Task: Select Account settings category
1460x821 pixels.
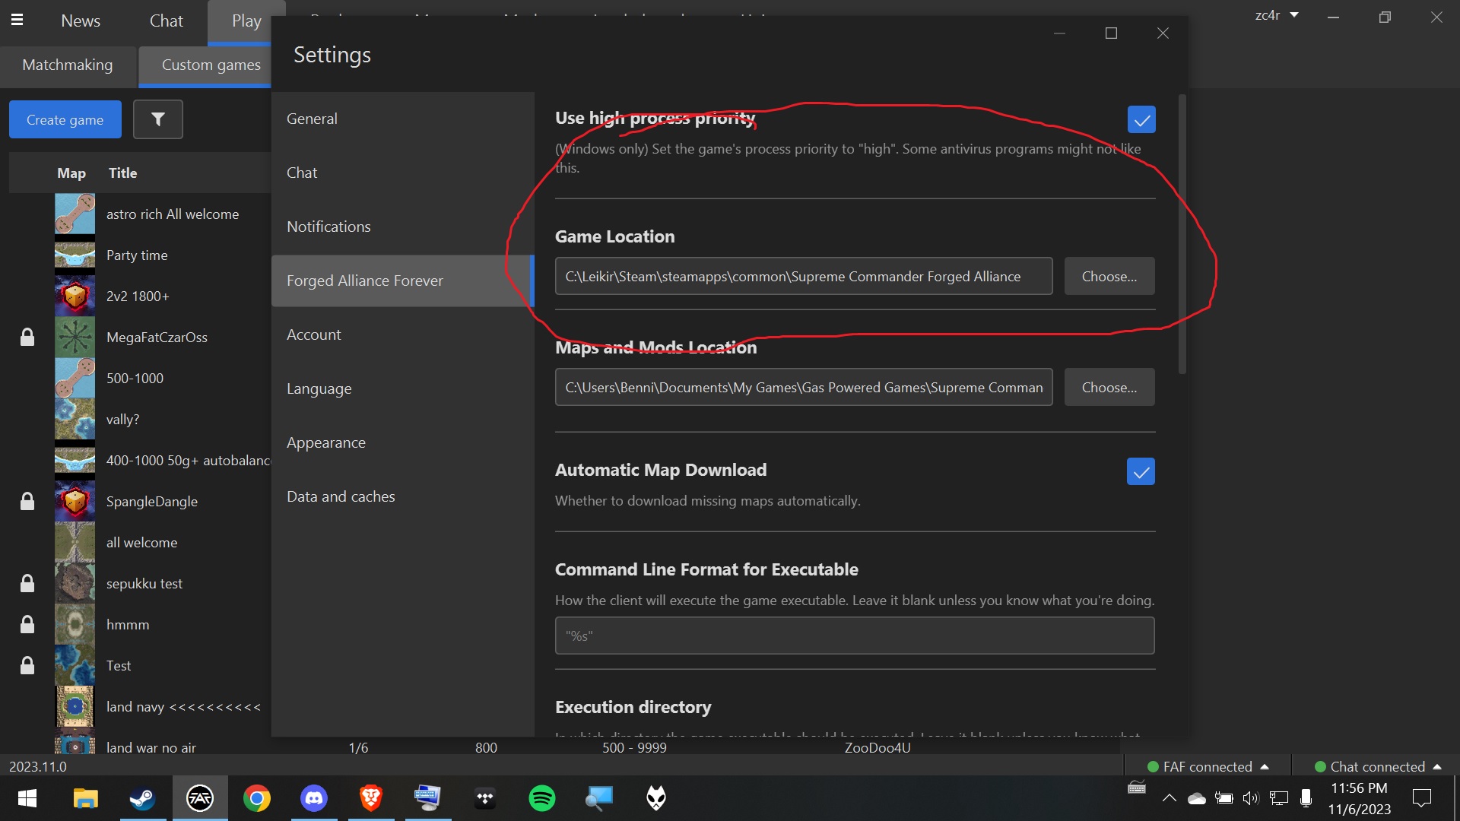Action: pyautogui.click(x=403, y=334)
